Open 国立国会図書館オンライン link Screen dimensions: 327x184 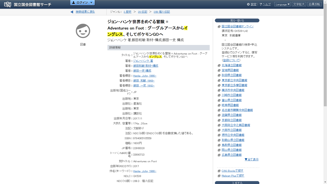tap(238, 26)
